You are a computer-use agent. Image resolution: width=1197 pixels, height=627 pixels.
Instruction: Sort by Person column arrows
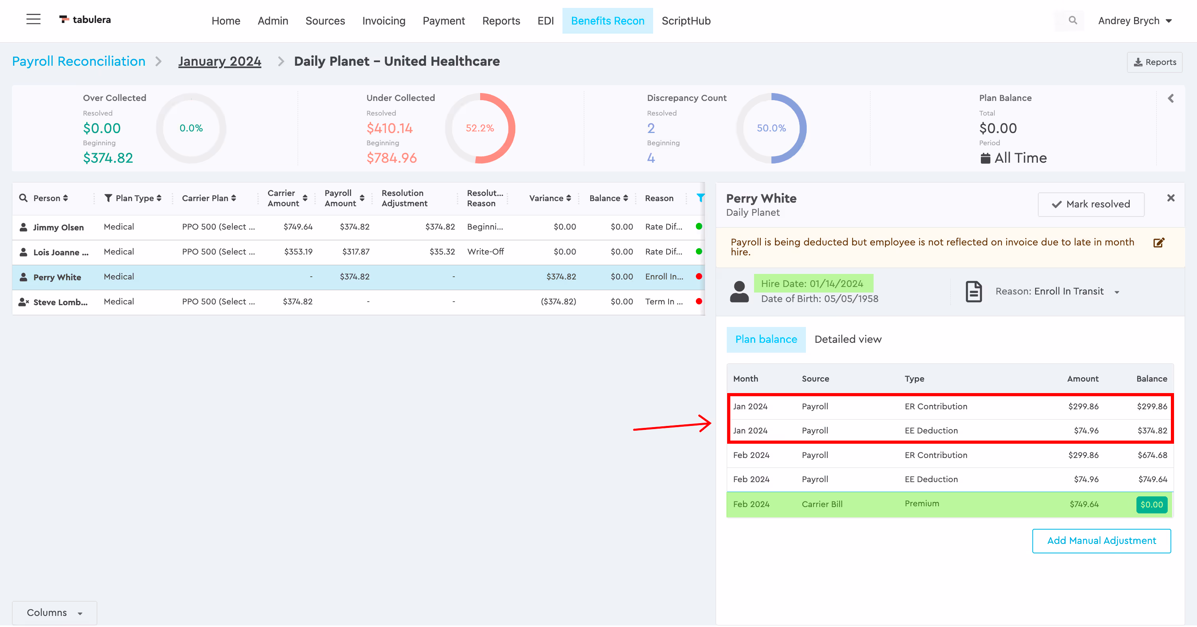click(x=66, y=198)
